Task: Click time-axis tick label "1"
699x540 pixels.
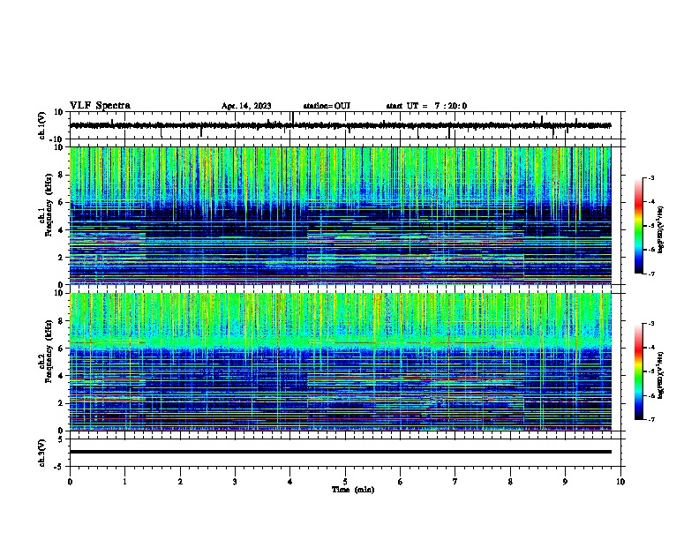Action: pos(124,482)
